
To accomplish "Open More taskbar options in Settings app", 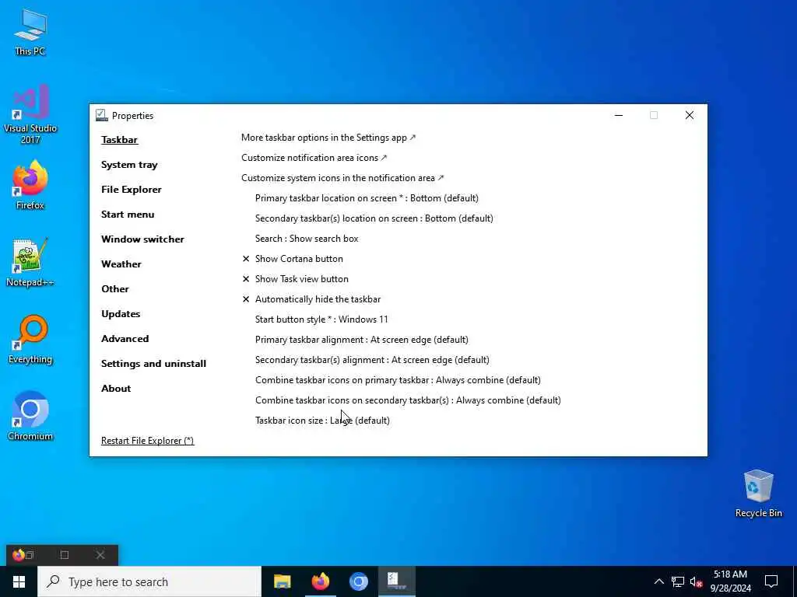I will pyautogui.click(x=328, y=138).
